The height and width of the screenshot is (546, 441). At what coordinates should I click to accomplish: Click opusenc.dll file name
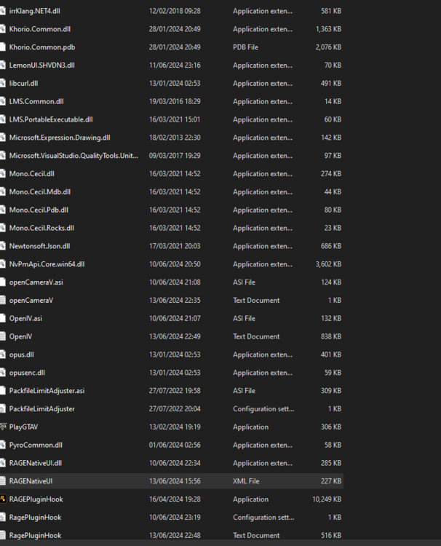27,373
